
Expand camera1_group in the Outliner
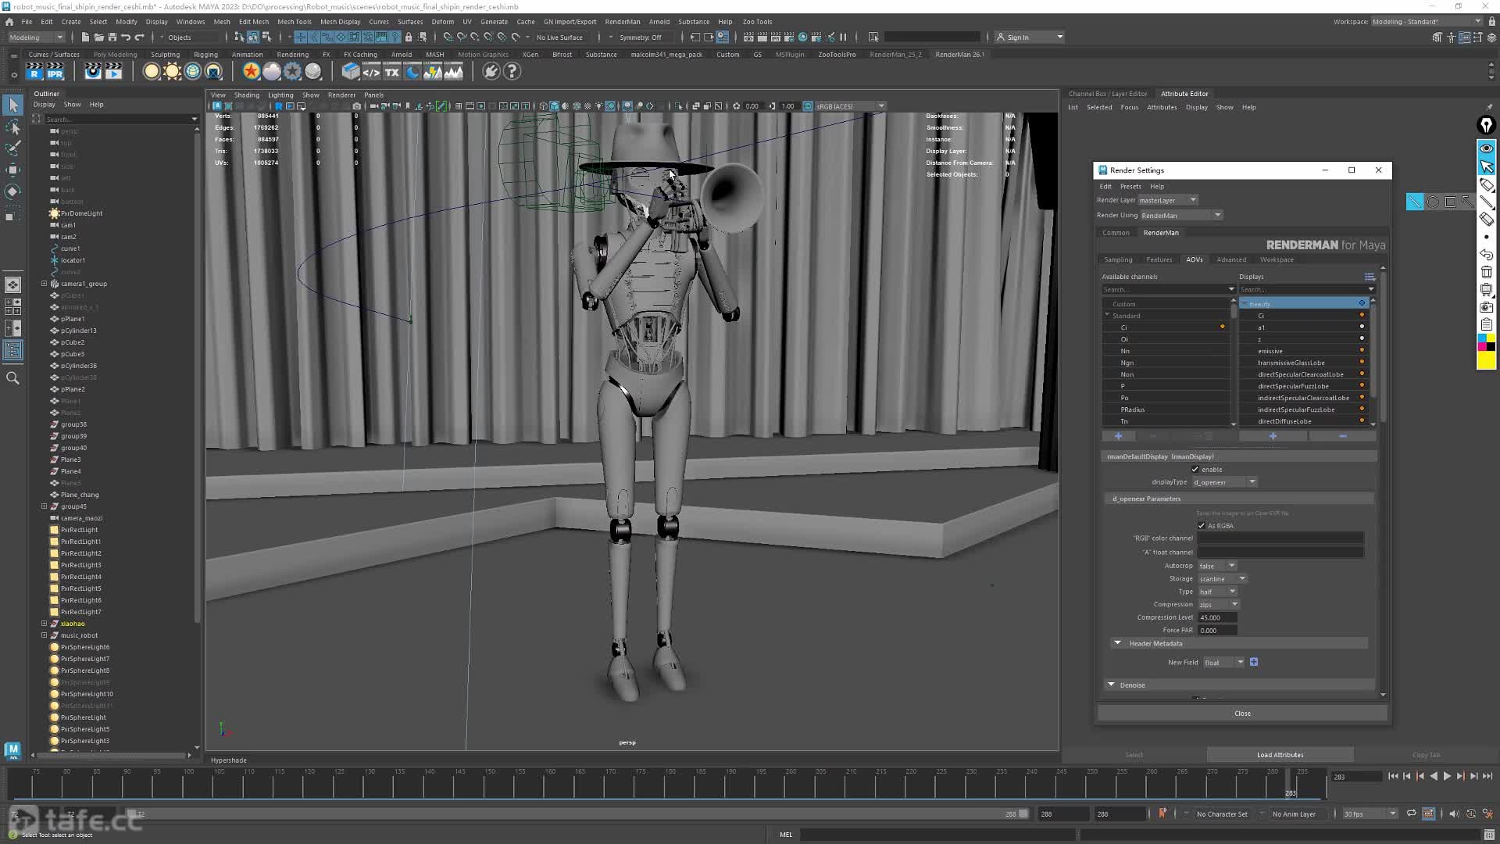[44, 284]
